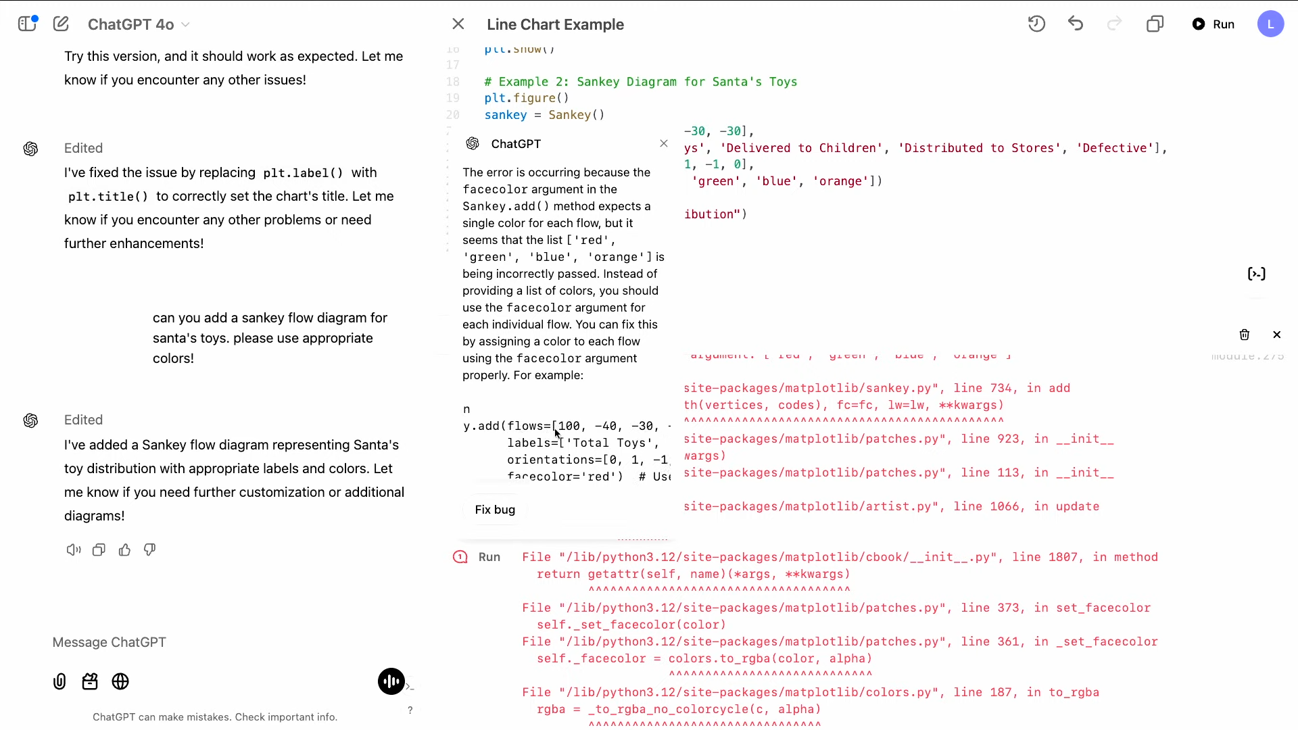This screenshot has height=730, width=1298.
Task: Click the thumbs down icon on response
Action: tap(150, 550)
